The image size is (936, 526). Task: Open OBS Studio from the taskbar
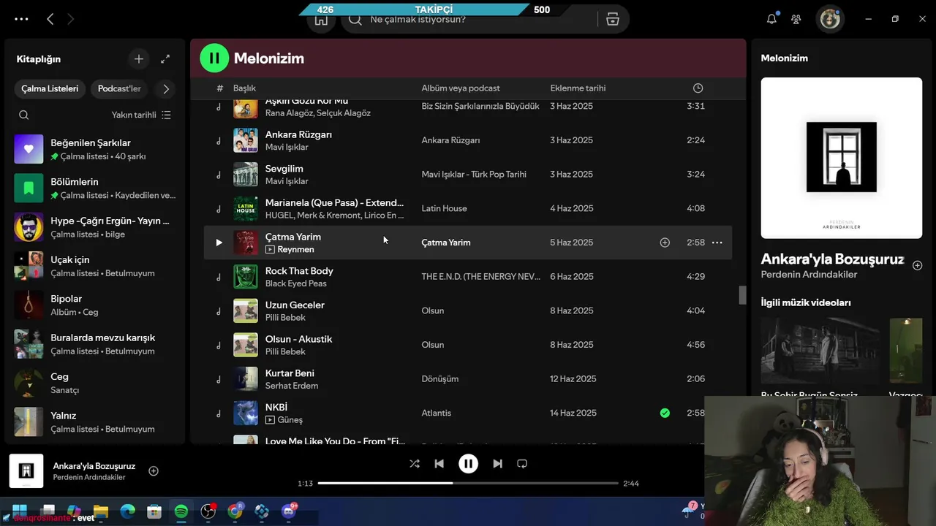(x=208, y=511)
